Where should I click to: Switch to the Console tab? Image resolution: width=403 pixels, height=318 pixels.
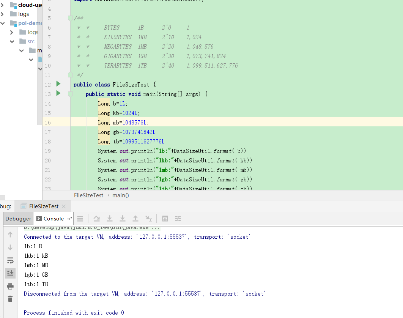[x=54, y=219]
